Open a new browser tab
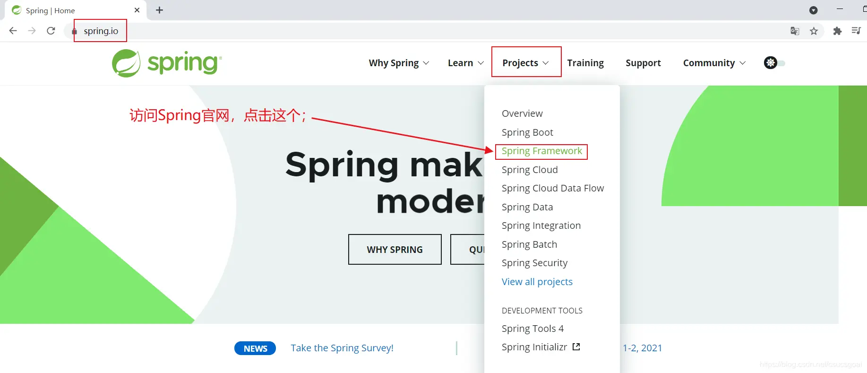Image resolution: width=867 pixels, height=373 pixels. [x=160, y=10]
